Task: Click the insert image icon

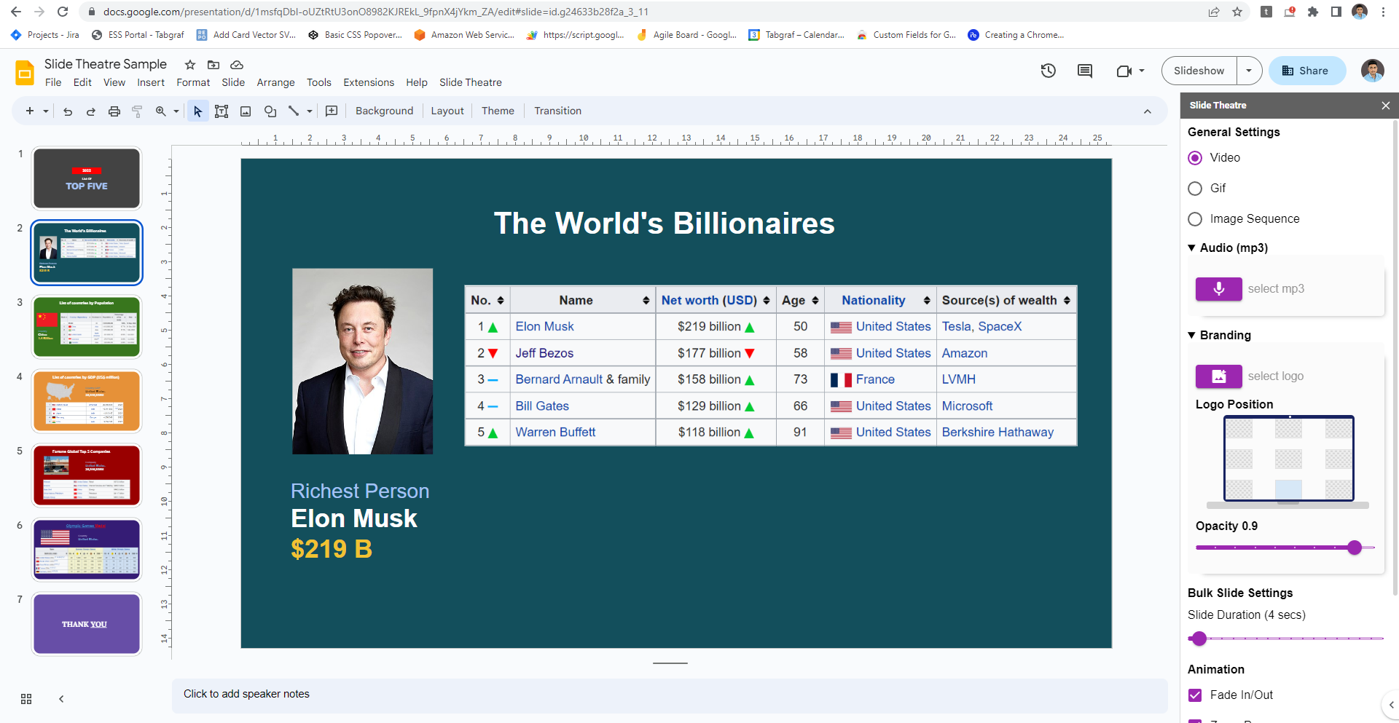Action: click(246, 111)
